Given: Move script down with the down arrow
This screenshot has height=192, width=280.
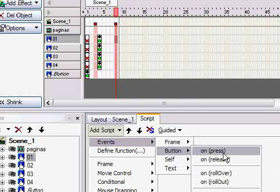Looking at the screenshot, I should (x=139, y=131).
